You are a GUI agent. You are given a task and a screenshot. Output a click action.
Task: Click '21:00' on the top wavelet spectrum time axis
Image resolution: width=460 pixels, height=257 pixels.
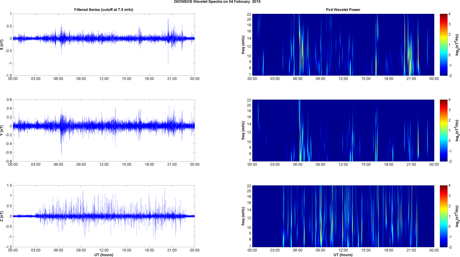coord(411,79)
